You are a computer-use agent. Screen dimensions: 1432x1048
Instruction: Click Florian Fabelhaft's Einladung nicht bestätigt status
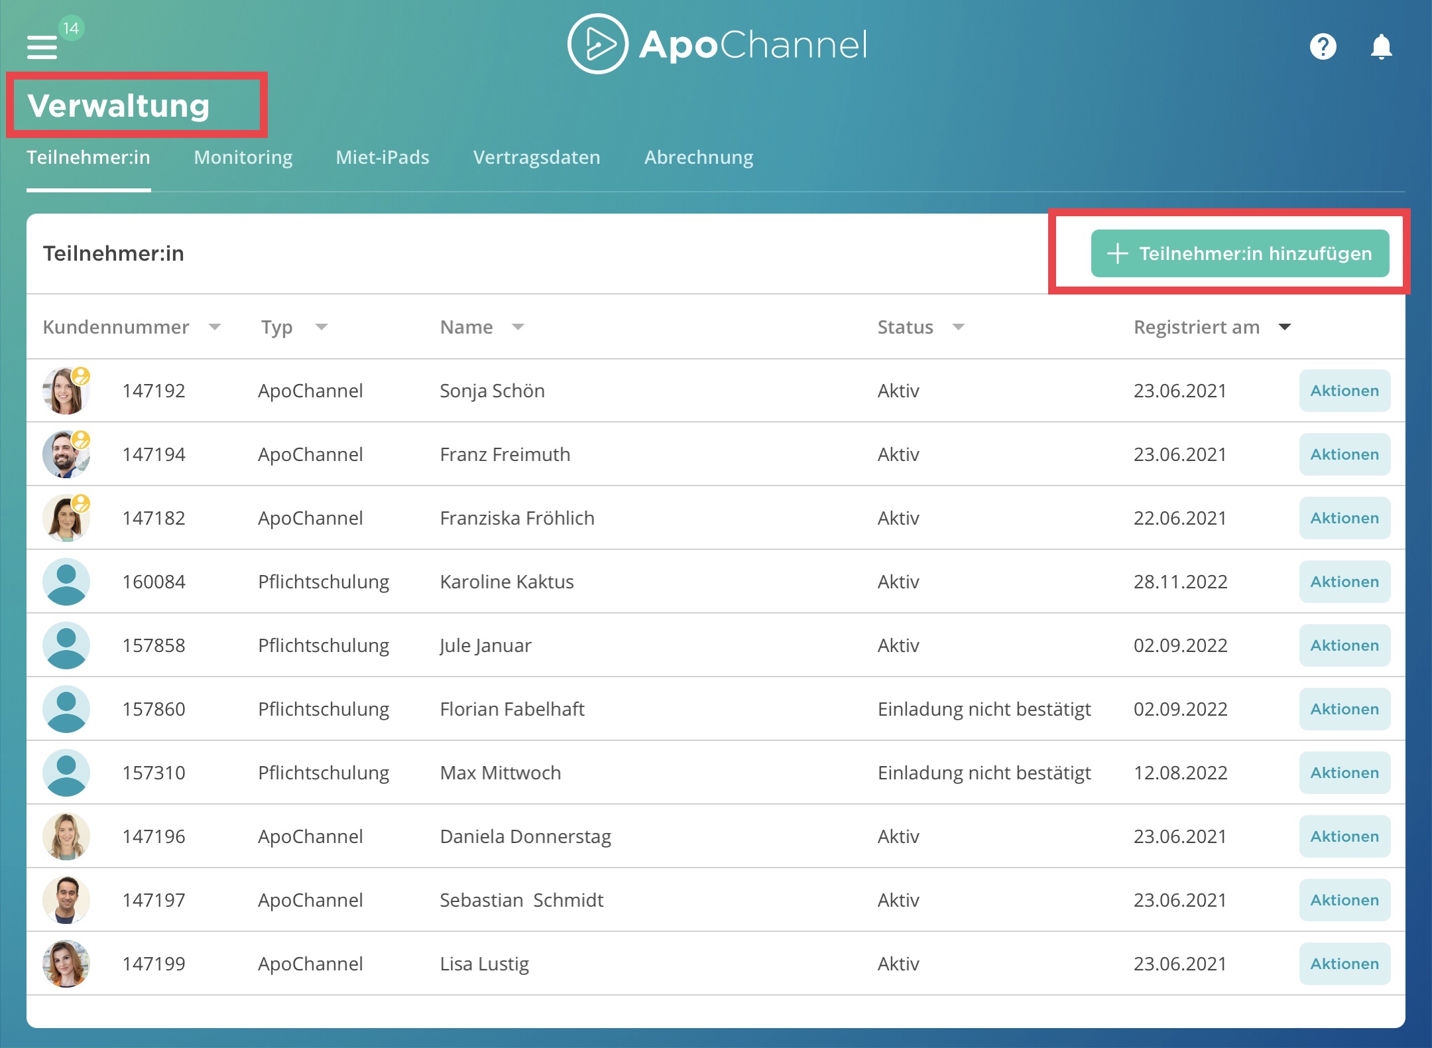coord(984,709)
